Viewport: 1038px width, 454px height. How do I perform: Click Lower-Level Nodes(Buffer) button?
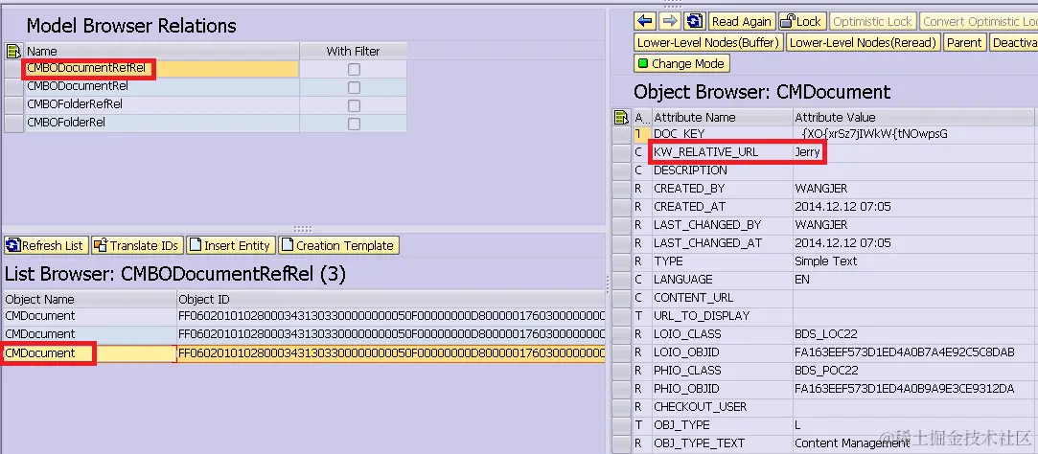click(x=707, y=42)
